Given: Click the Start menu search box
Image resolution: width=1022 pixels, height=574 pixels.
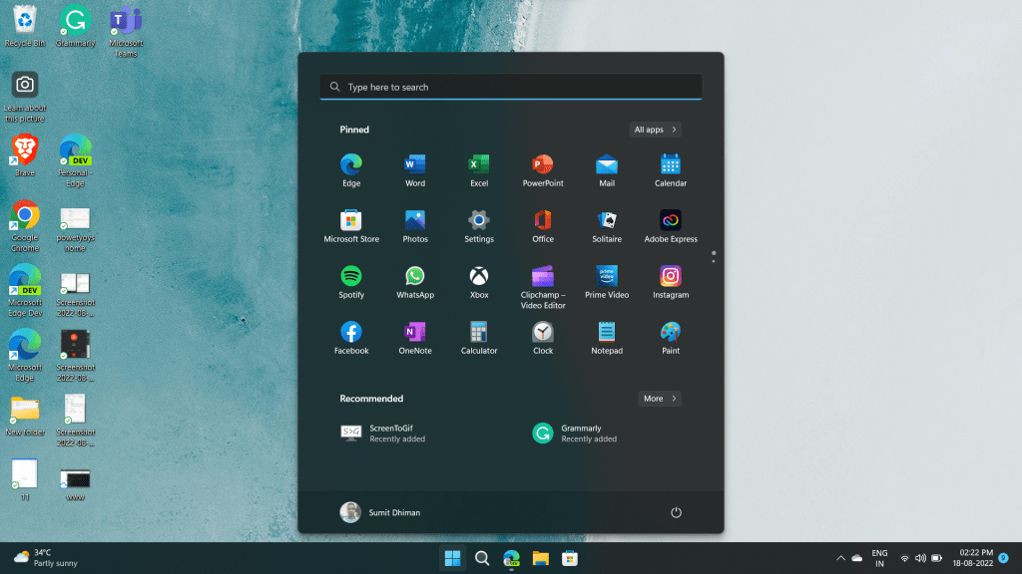Looking at the screenshot, I should click(x=511, y=87).
